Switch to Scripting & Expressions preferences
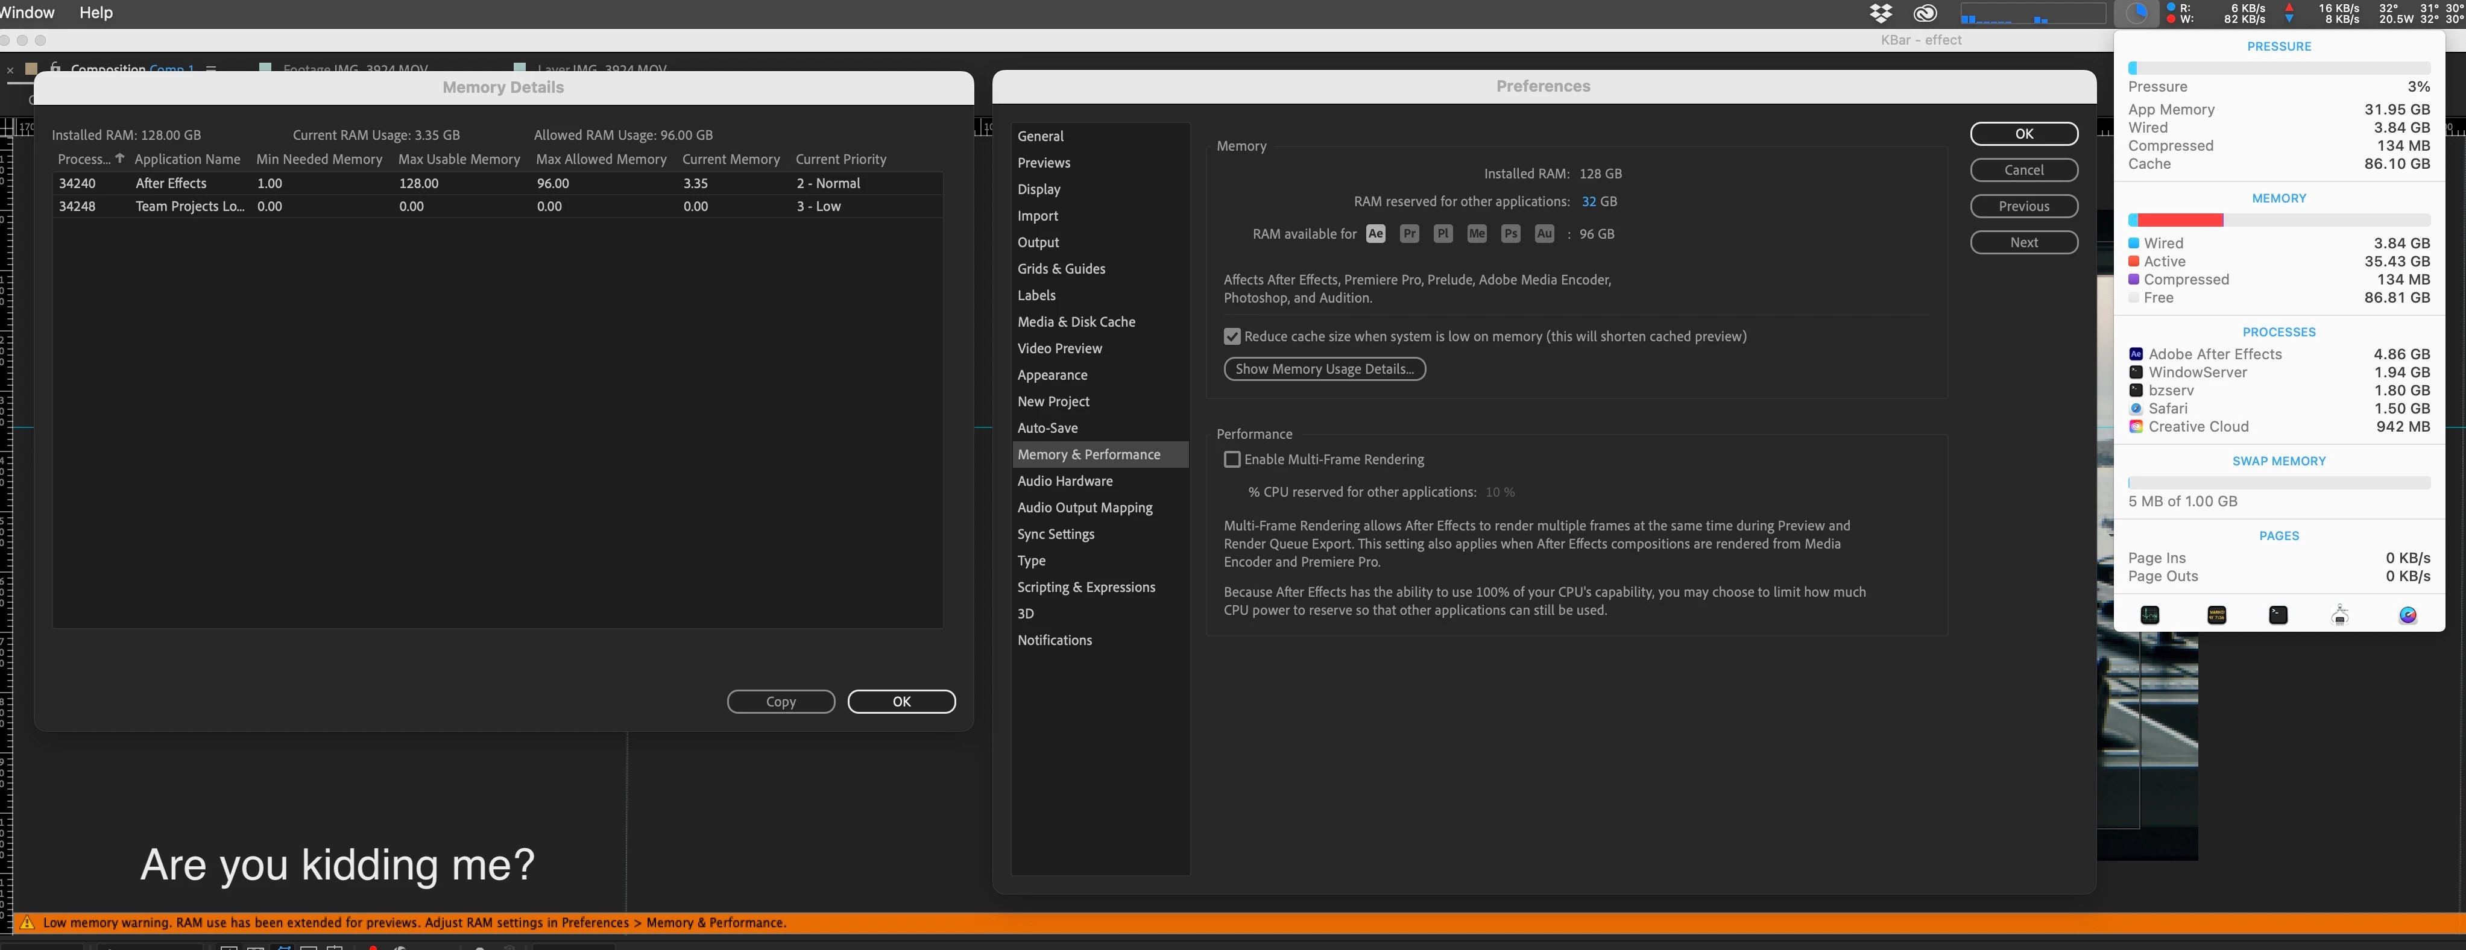2466x950 pixels. tap(1085, 587)
